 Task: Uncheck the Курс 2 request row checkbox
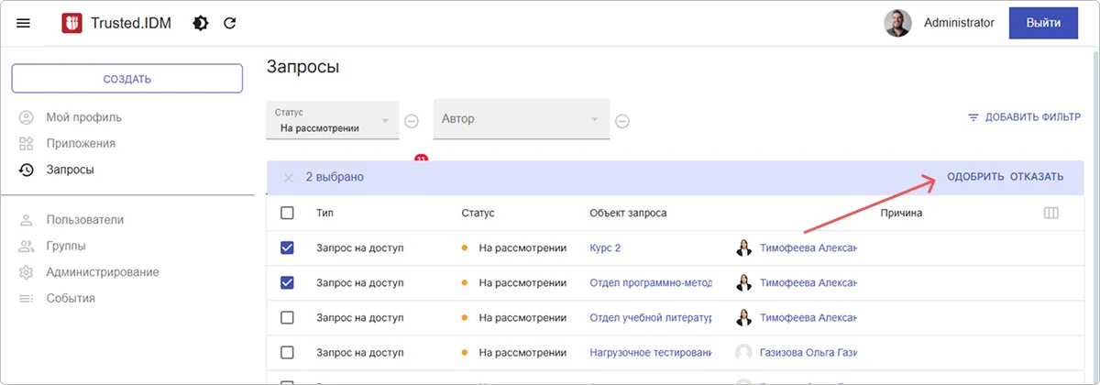coord(287,247)
